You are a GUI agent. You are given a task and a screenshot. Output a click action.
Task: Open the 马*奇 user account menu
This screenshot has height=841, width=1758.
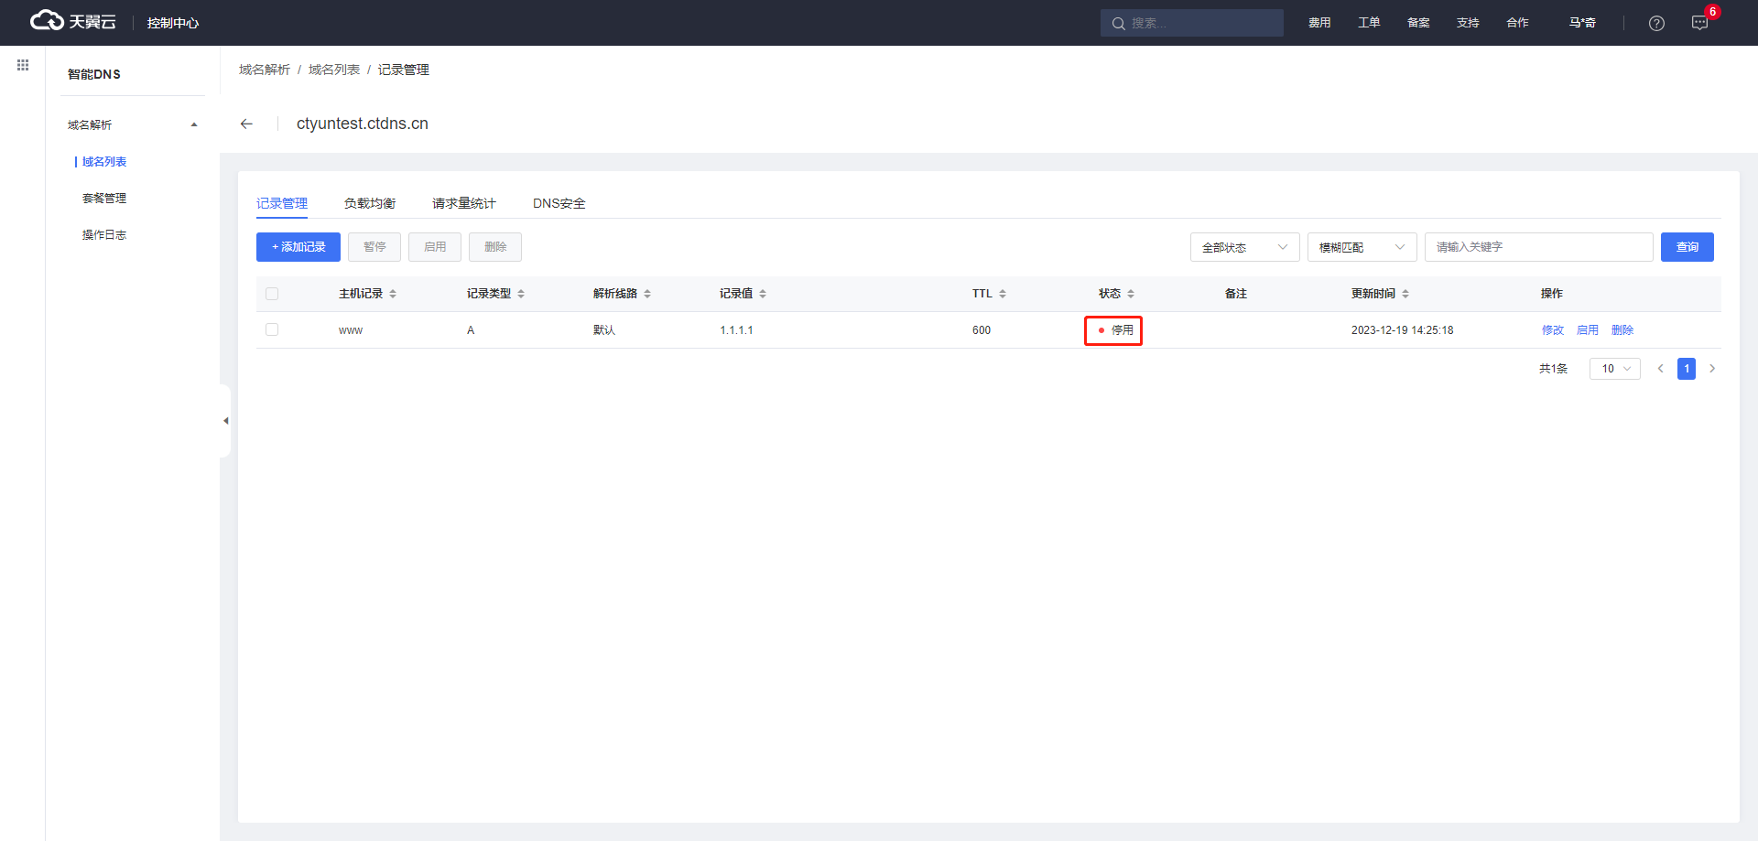pos(1582,23)
